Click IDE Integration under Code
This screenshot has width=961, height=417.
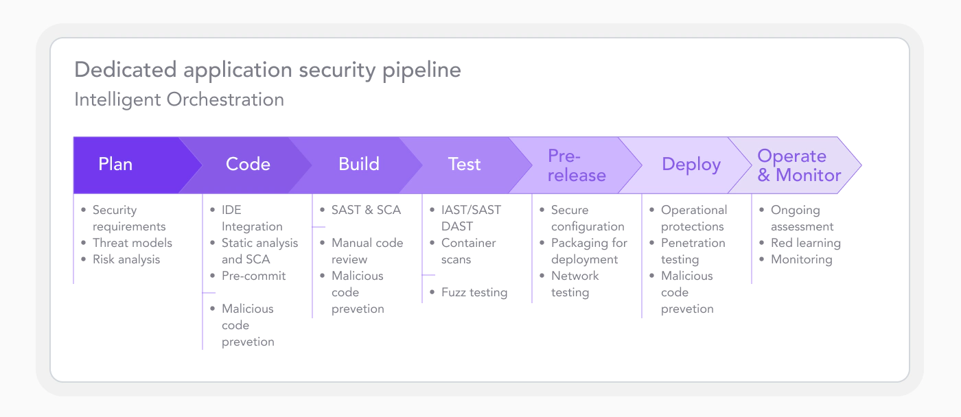click(251, 218)
